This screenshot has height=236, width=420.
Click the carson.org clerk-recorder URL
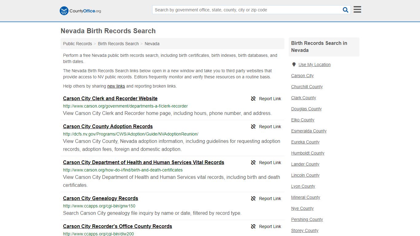click(x=125, y=106)
